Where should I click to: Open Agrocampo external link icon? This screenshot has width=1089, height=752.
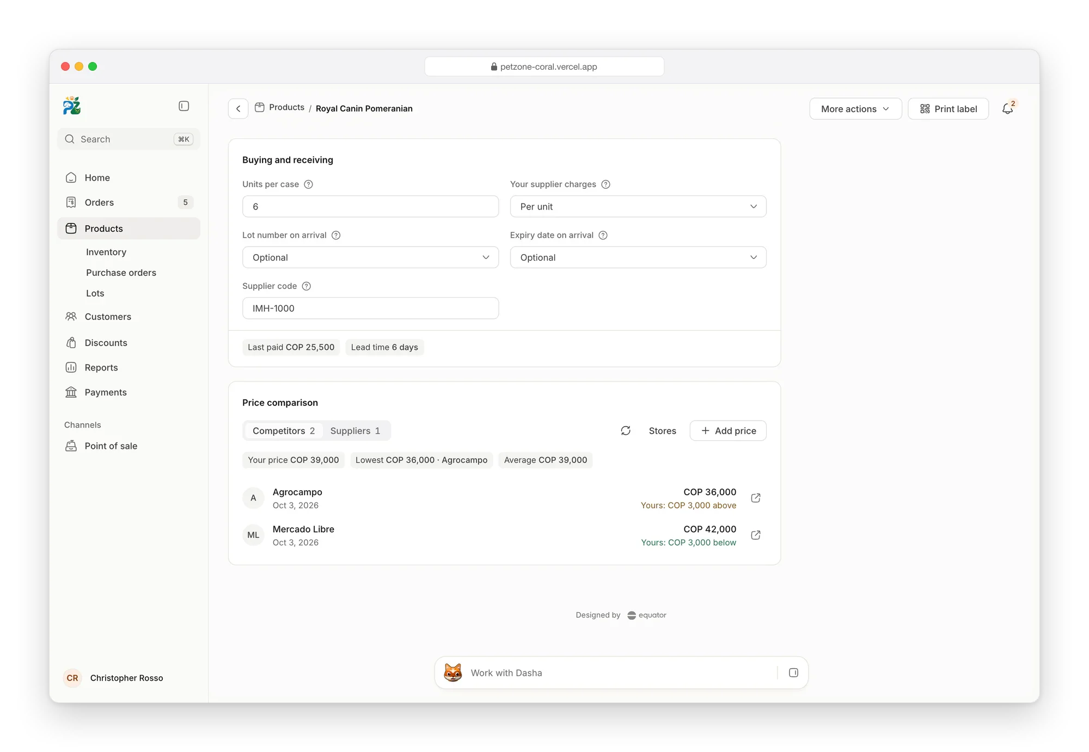tap(756, 498)
